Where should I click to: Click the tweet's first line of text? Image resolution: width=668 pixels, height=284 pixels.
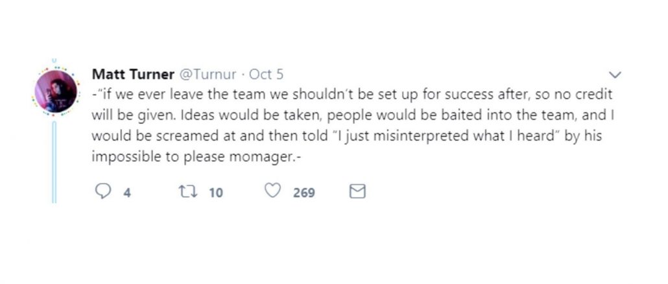click(x=350, y=94)
